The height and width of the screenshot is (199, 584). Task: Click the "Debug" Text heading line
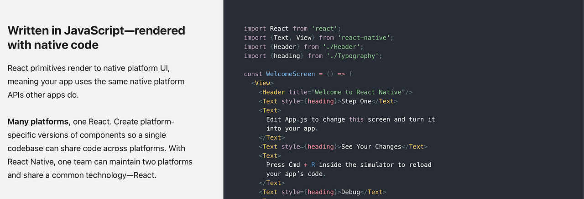(x=323, y=192)
